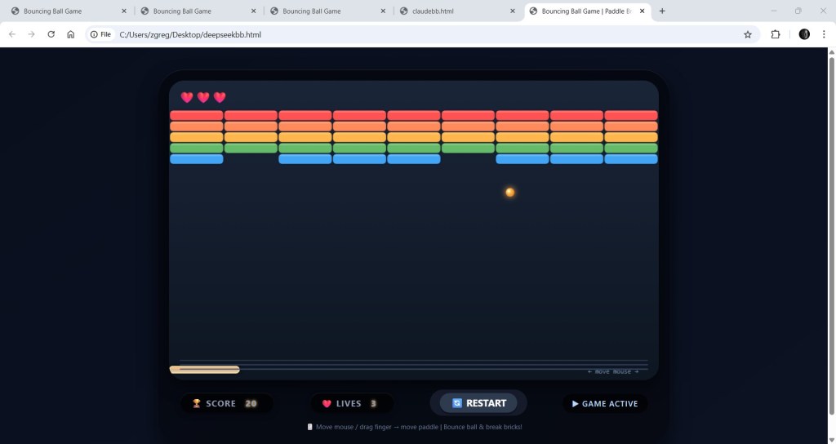The height and width of the screenshot is (444, 836).
Task: Close the claudebb.html tab
Action: (513, 11)
